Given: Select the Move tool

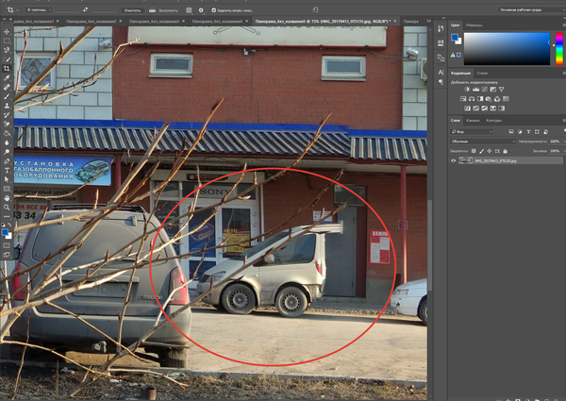Looking at the screenshot, I should click(x=7, y=31).
